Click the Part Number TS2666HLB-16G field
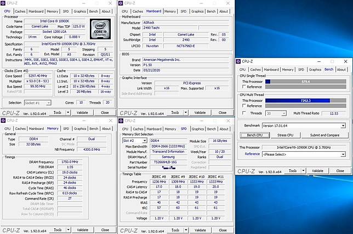The width and height of the screenshot is (353, 234). (168, 162)
